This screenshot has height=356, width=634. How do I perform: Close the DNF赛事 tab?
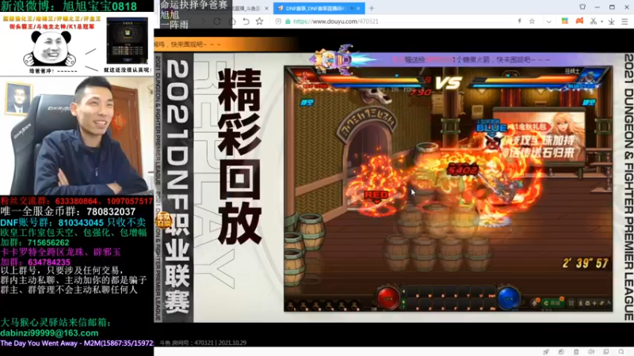tap(358, 8)
